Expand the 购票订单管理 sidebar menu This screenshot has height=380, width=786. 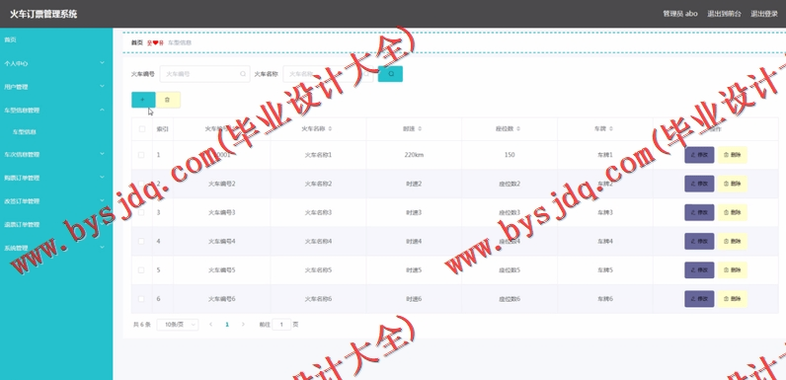point(56,178)
